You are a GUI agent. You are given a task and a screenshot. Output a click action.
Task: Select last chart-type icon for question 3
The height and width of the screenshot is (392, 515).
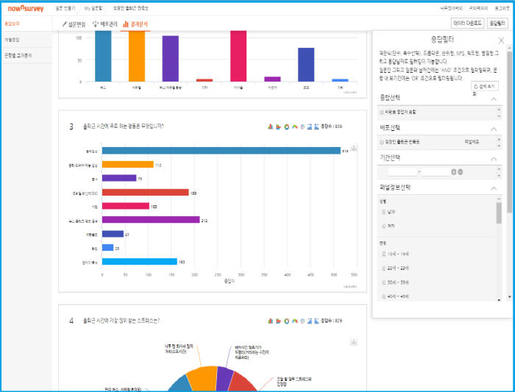pyautogui.click(x=316, y=126)
